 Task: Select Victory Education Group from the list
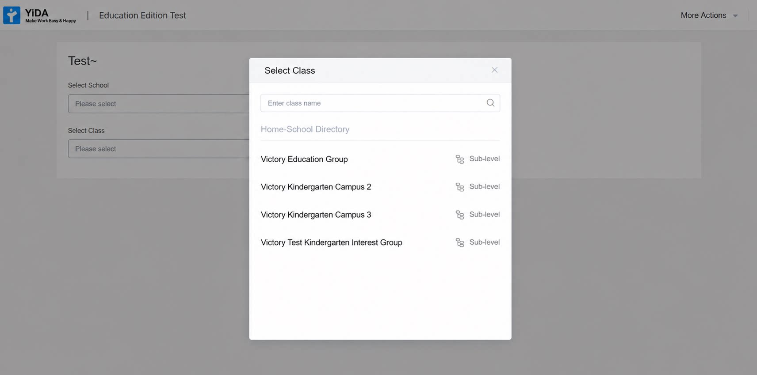point(304,159)
